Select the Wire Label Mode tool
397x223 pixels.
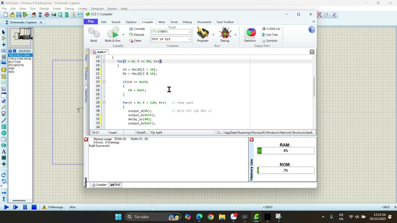pyautogui.click(x=4, y=51)
